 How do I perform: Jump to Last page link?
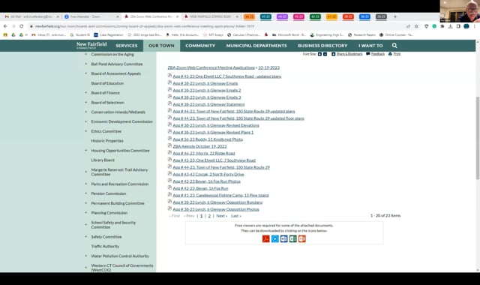(x=236, y=216)
